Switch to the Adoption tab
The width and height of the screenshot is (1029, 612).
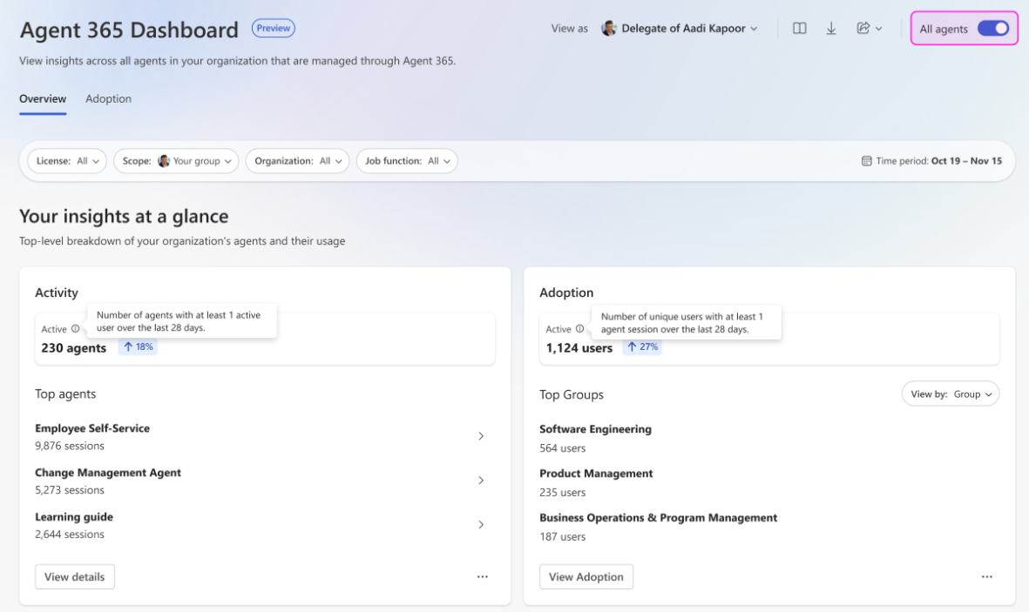pos(108,99)
